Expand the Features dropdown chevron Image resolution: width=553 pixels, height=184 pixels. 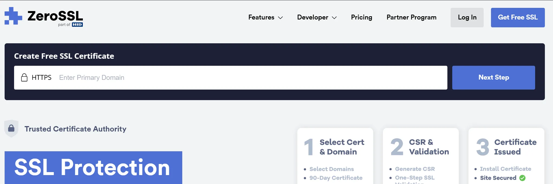pyautogui.click(x=281, y=18)
